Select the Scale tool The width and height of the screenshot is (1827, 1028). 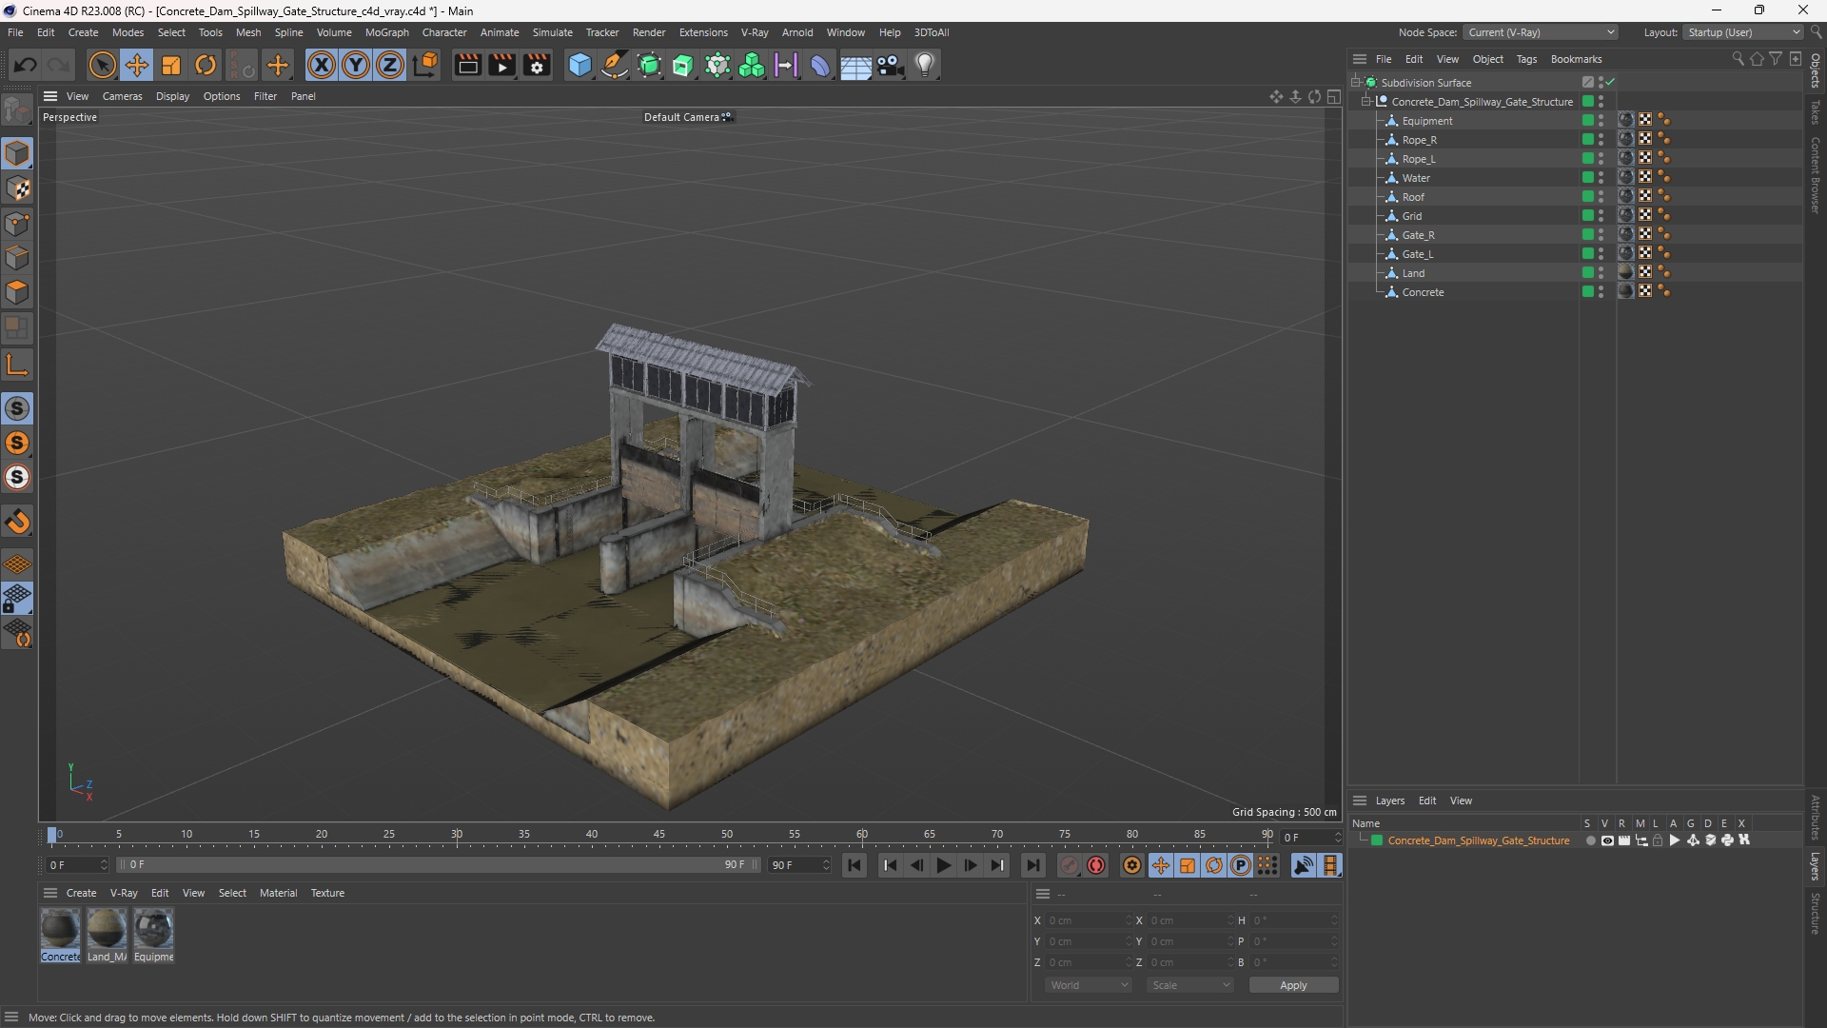tap(171, 65)
